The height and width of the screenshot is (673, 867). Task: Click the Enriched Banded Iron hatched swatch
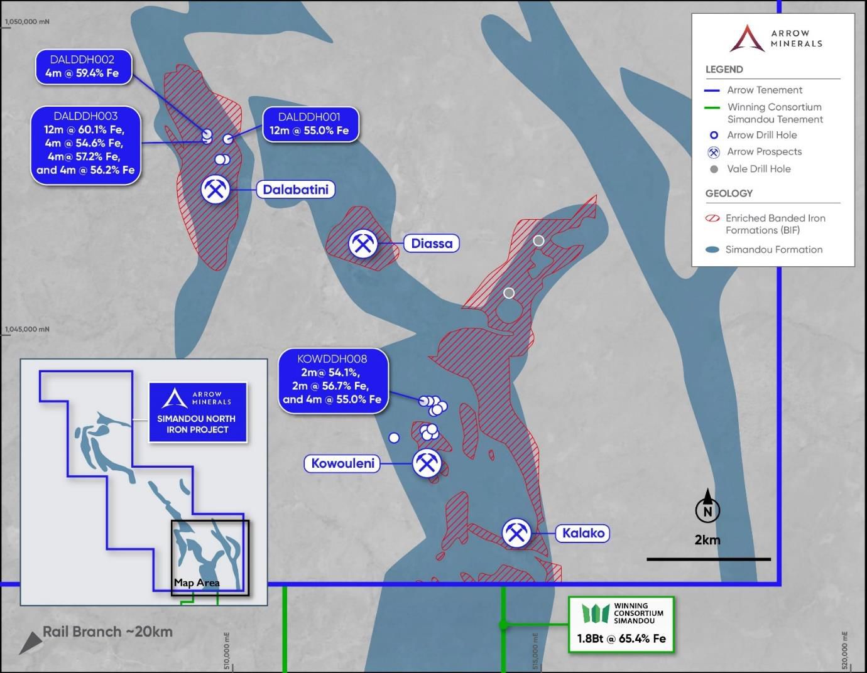pyautogui.click(x=713, y=218)
